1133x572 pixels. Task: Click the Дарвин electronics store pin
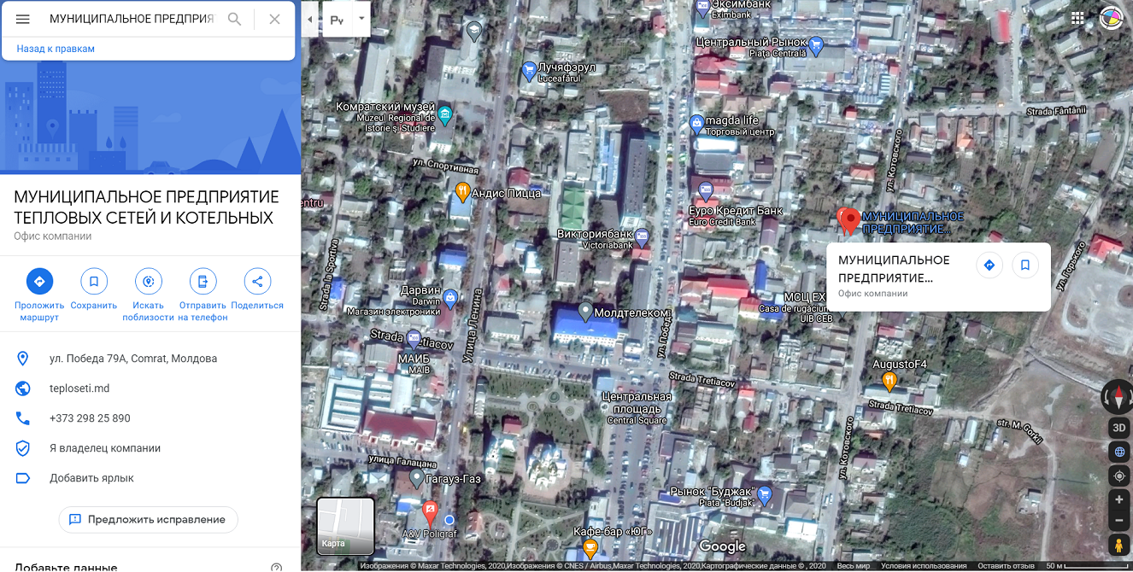[450, 298]
